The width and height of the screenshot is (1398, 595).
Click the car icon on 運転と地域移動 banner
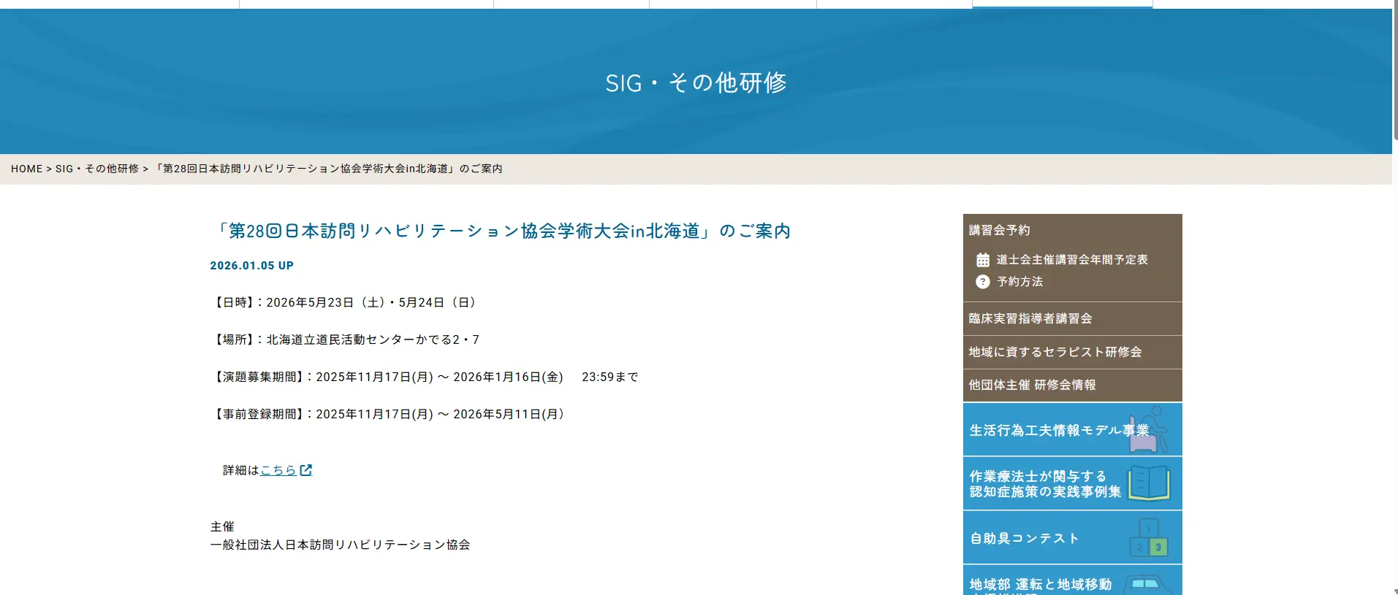(1149, 584)
